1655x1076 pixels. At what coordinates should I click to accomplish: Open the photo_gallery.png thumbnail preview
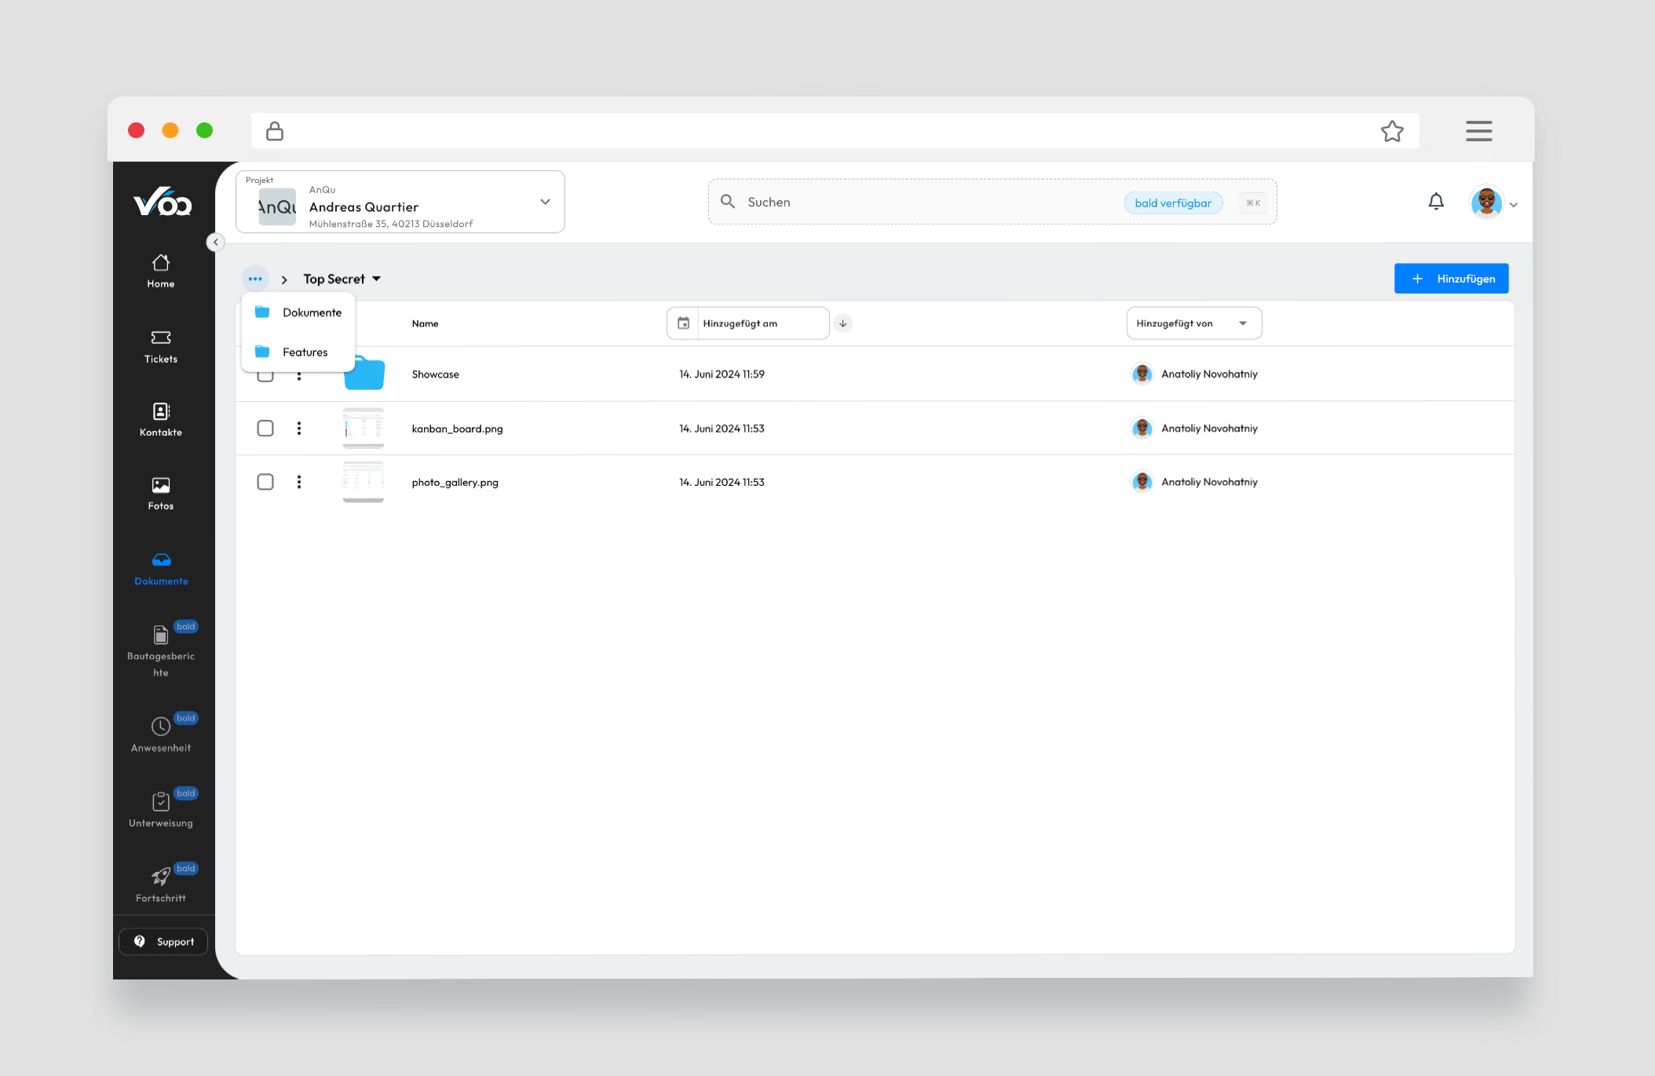point(363,482)
